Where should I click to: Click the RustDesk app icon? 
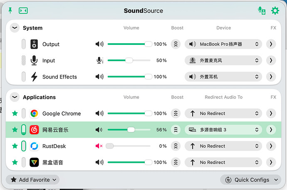(34, 146)
